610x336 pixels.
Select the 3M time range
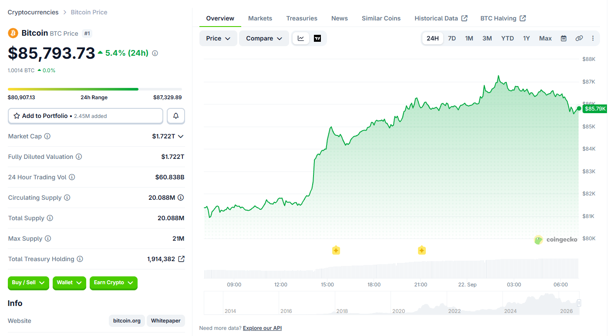point(487,38)
